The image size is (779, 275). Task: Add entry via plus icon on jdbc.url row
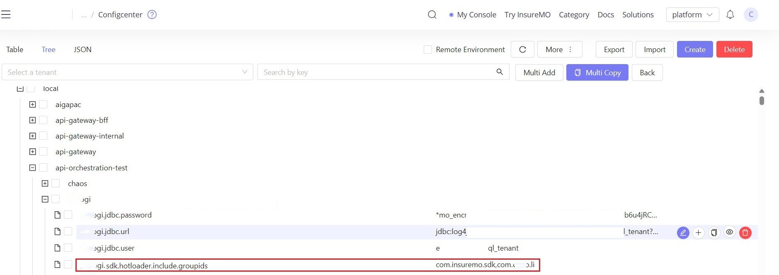tap(698, 232)
